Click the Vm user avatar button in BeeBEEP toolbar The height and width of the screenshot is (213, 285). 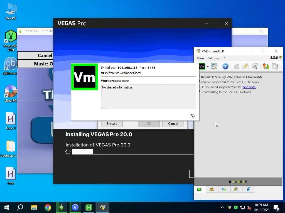tap(202, 67)
